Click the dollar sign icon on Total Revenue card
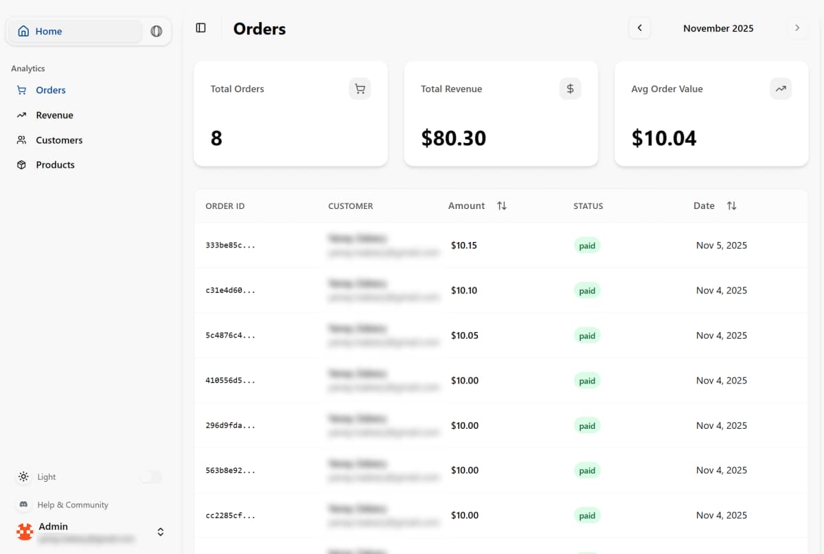Image resolution: width=824 pixels, height=554 pixels. pyautogui.click(x=570, y=88)
